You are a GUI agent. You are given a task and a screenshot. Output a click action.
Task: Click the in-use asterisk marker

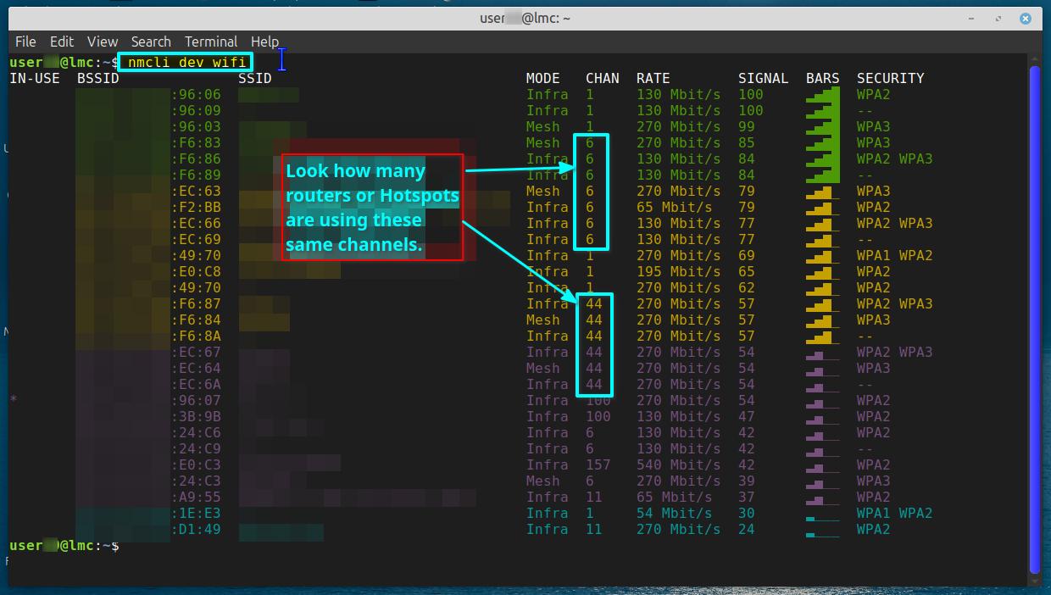tap(14, 399)
